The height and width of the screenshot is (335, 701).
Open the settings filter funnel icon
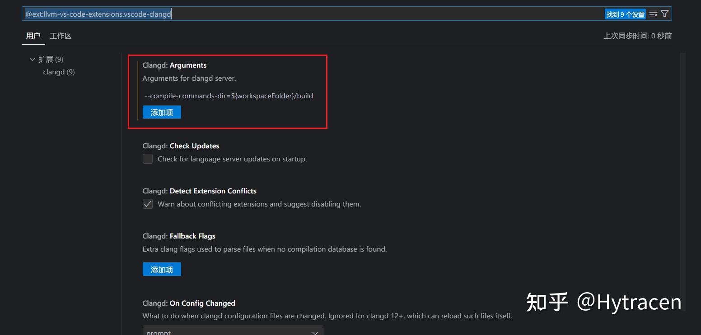click(664, 14)
